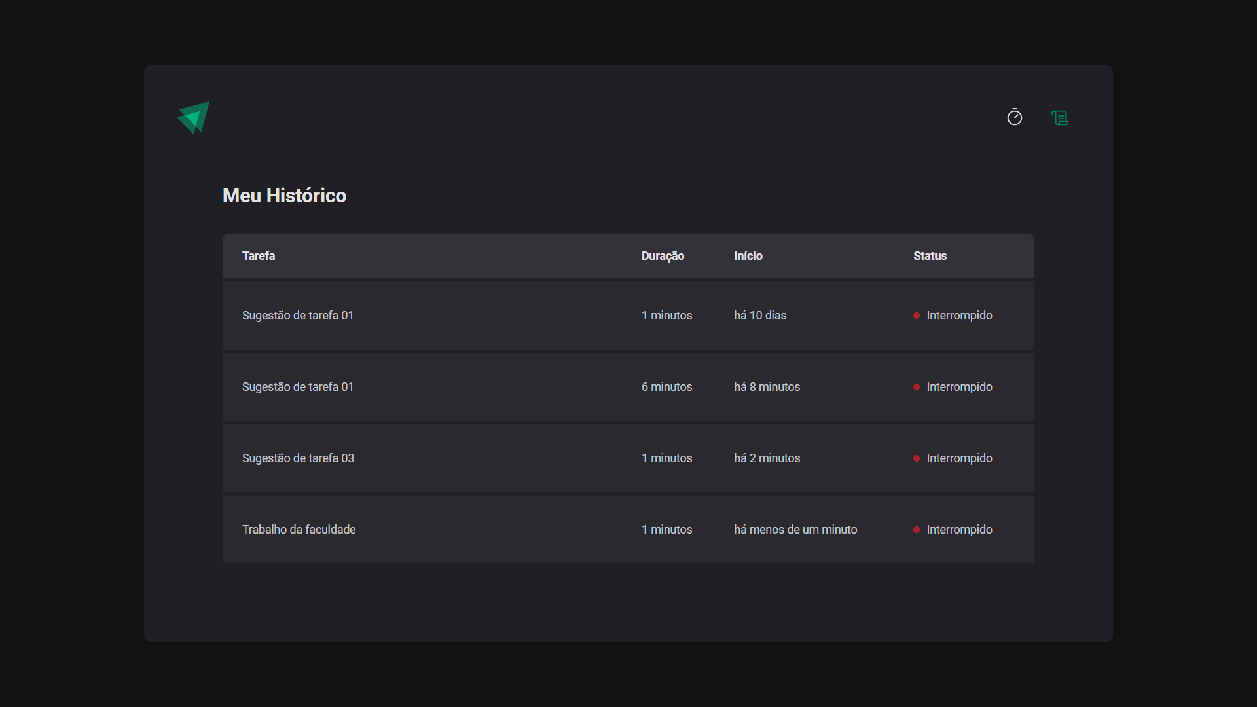Click the há menos de um minuto cell

[795, 530]
